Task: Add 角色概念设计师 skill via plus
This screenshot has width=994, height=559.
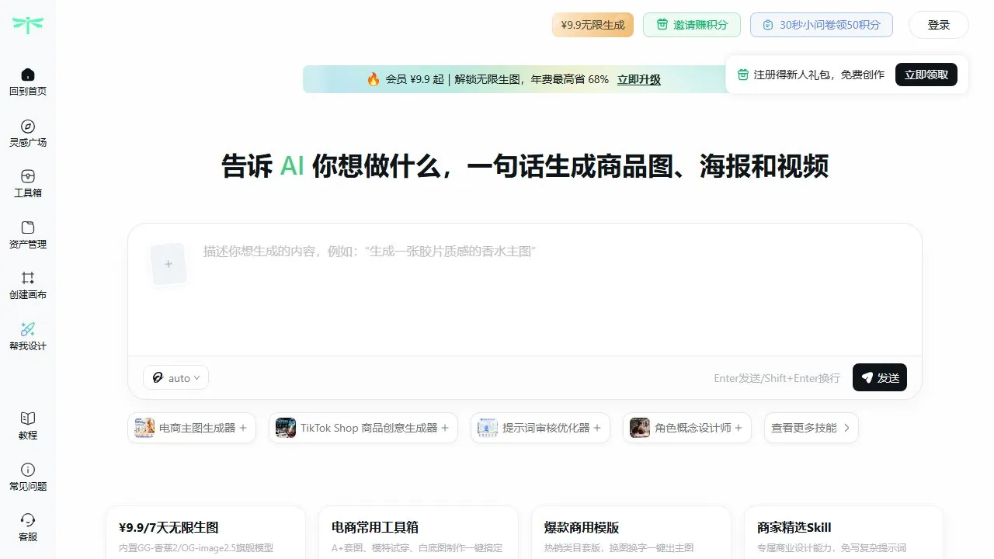Action: click(739, 428)
